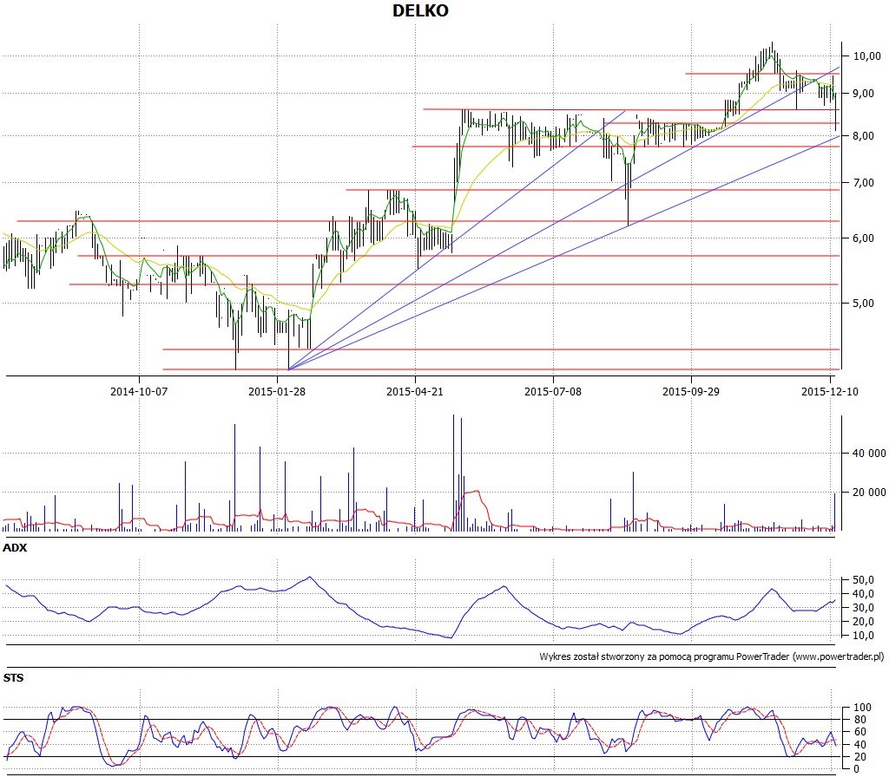Click the 10,00 price axis label

click(x=867, y=56)
